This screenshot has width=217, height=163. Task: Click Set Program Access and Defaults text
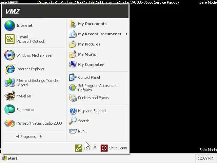tap(98, 88)
